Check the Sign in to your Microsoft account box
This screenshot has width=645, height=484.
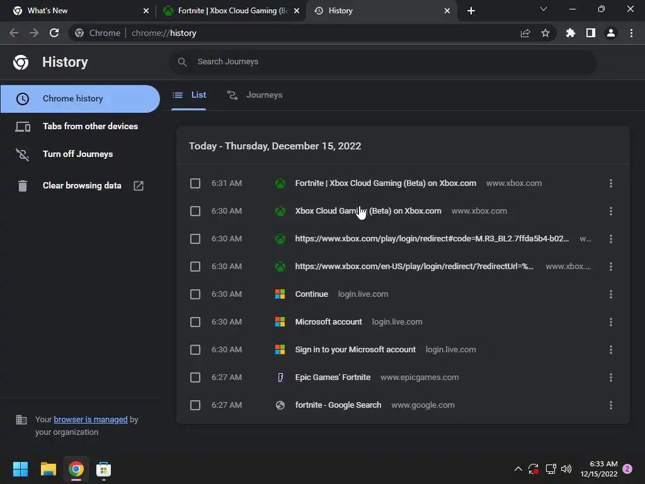click(x=195, y=350)
